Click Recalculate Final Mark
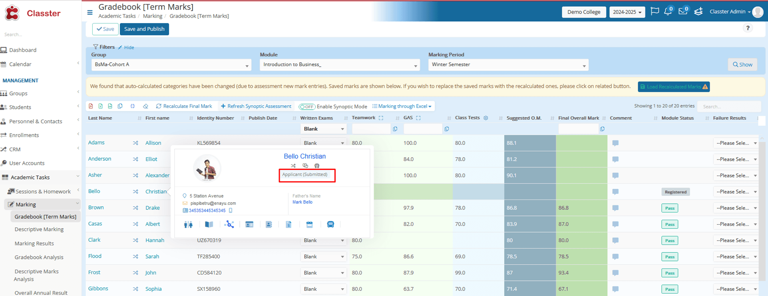Viewport: 768px width, 296px height. [x=184, y=106]
